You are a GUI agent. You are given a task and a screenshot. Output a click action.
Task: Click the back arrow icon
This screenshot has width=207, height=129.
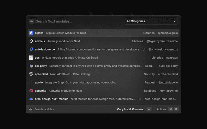point(32,21)
